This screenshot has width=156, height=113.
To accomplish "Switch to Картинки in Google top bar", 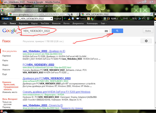I will (x=23, y=23).
